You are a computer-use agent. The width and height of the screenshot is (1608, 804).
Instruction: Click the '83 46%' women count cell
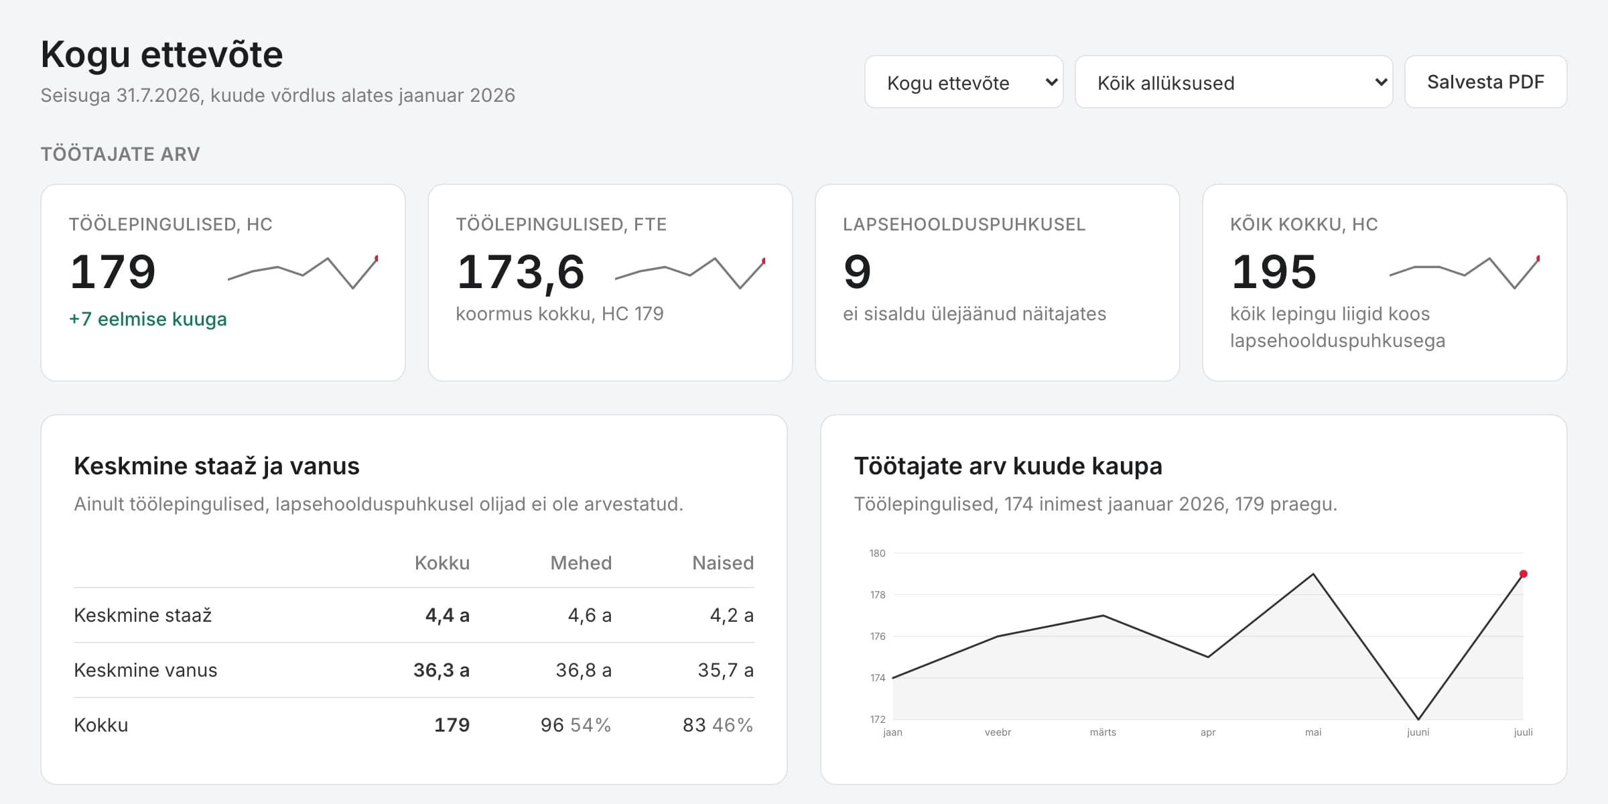click(718, 725)
